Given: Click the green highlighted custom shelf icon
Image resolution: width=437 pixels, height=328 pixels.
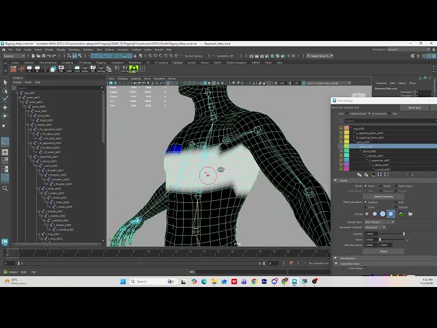Looking at the screenshot, I should tap(134, 68).
